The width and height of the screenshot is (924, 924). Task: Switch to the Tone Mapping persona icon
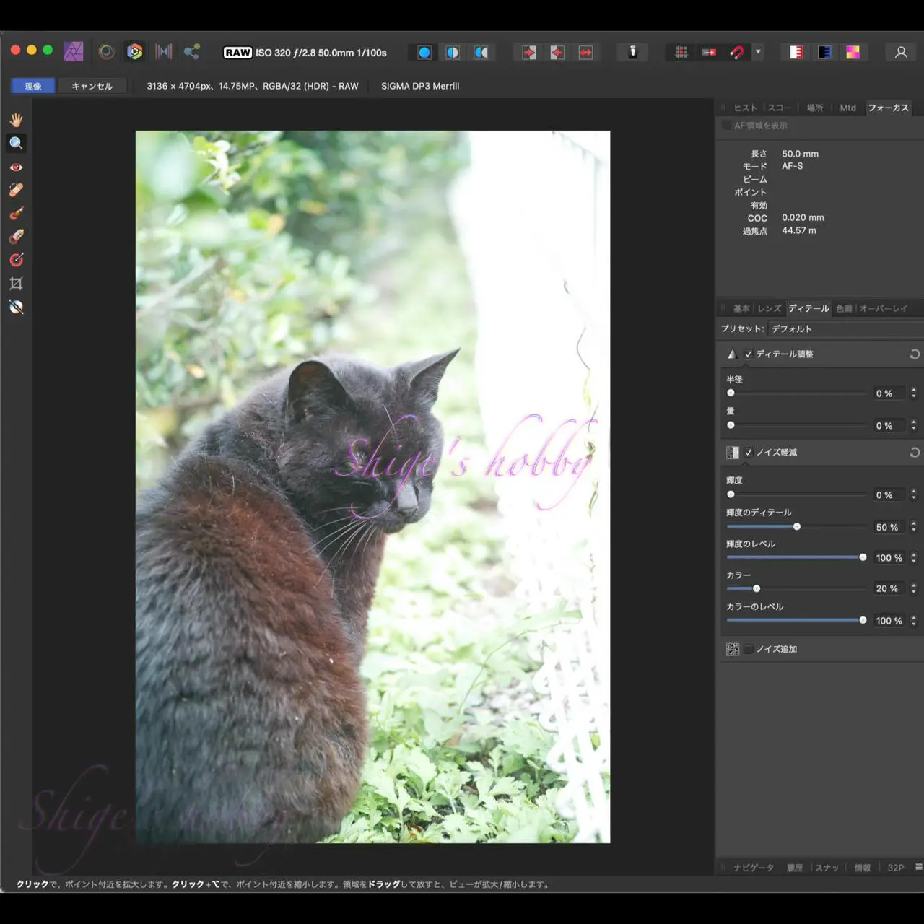(164, 51)
